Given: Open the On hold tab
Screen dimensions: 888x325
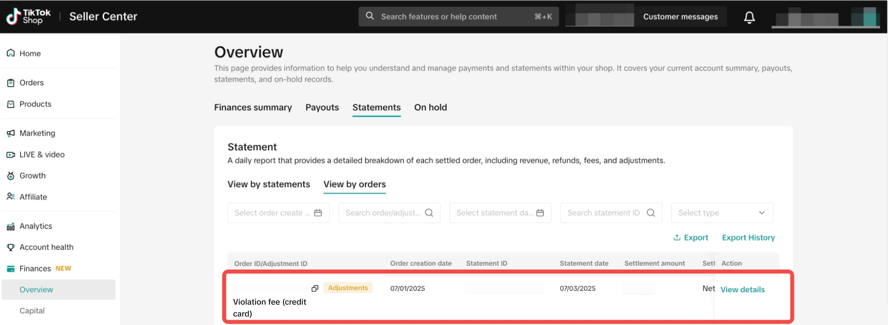Looking at the screenshot, I should [430, 108].
